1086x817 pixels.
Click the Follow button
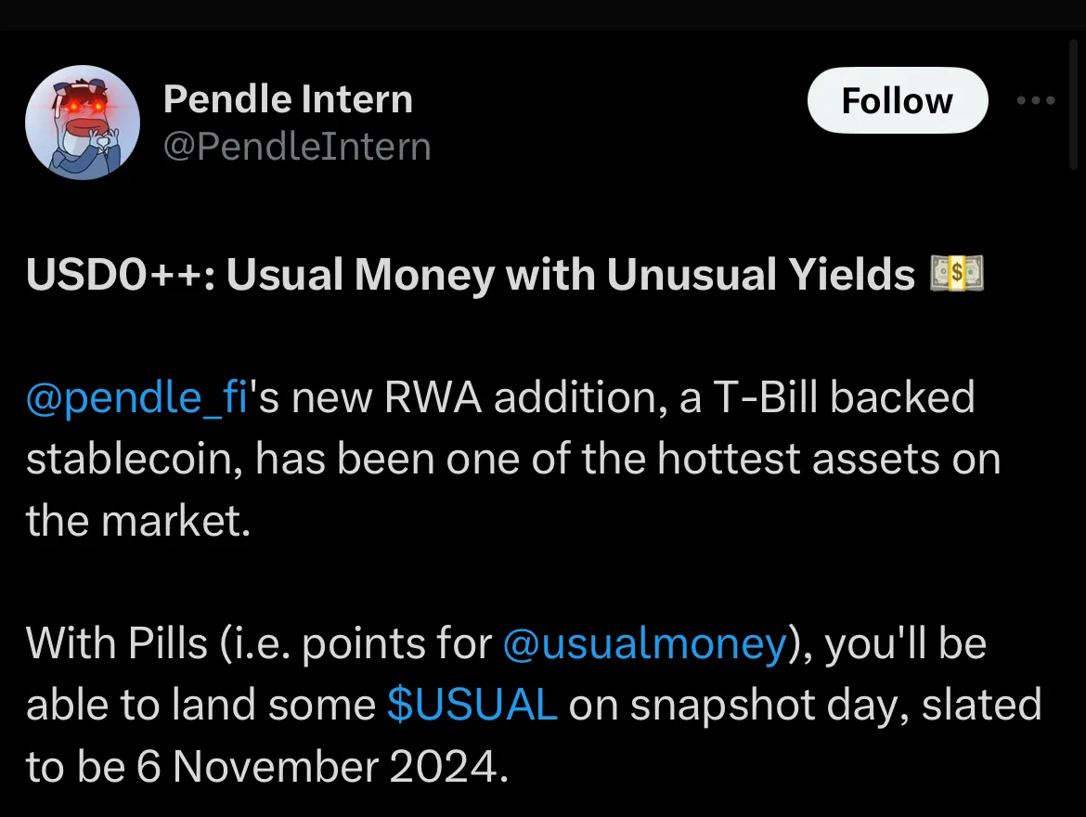pyautogui.click(x=897, y=100)
